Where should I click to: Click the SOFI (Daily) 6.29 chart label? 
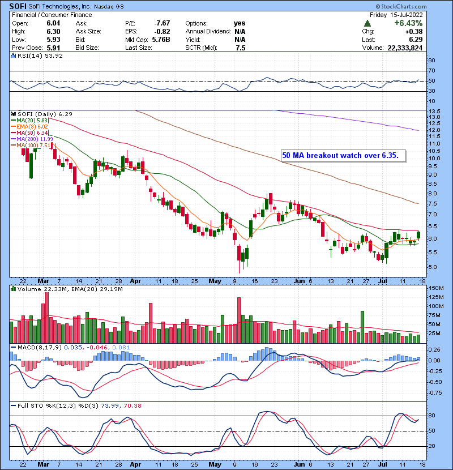pyautogui.click(x=45, y=114)
